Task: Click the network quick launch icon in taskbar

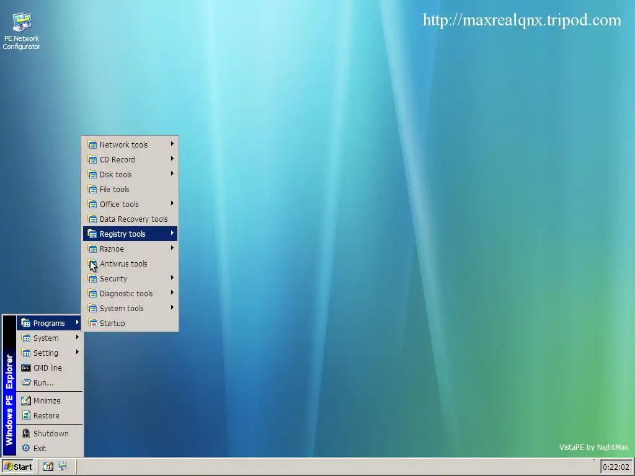Action: click(x=63, y=467)
